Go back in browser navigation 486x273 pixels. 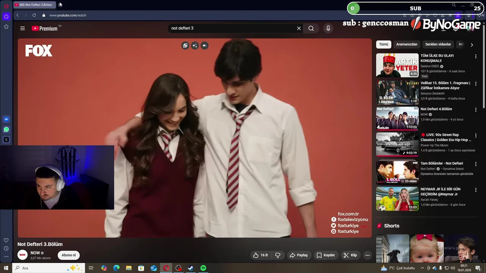(17, 15)
